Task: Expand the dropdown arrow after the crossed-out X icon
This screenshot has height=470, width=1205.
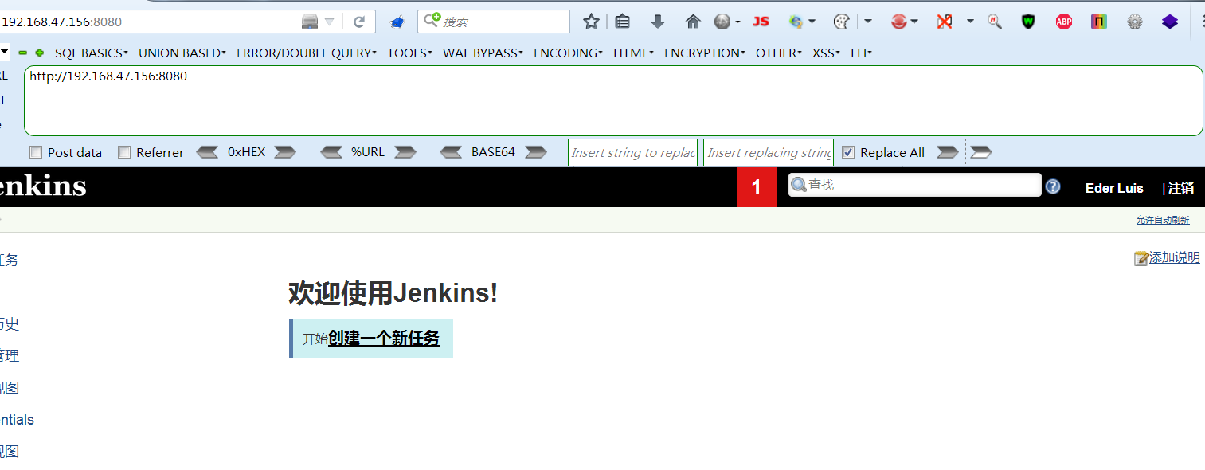Action: click(x=970, y=22)
